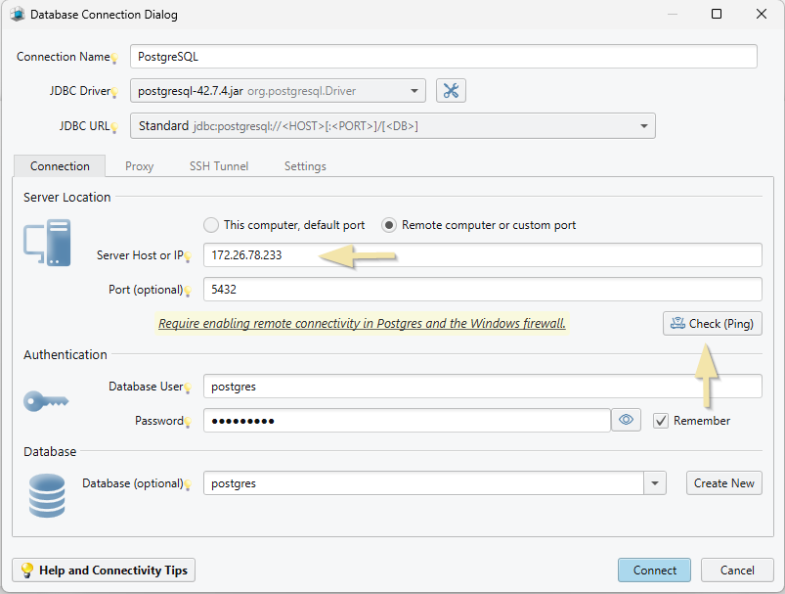Select the 'This computer, default port' radio button

point(210,224)
